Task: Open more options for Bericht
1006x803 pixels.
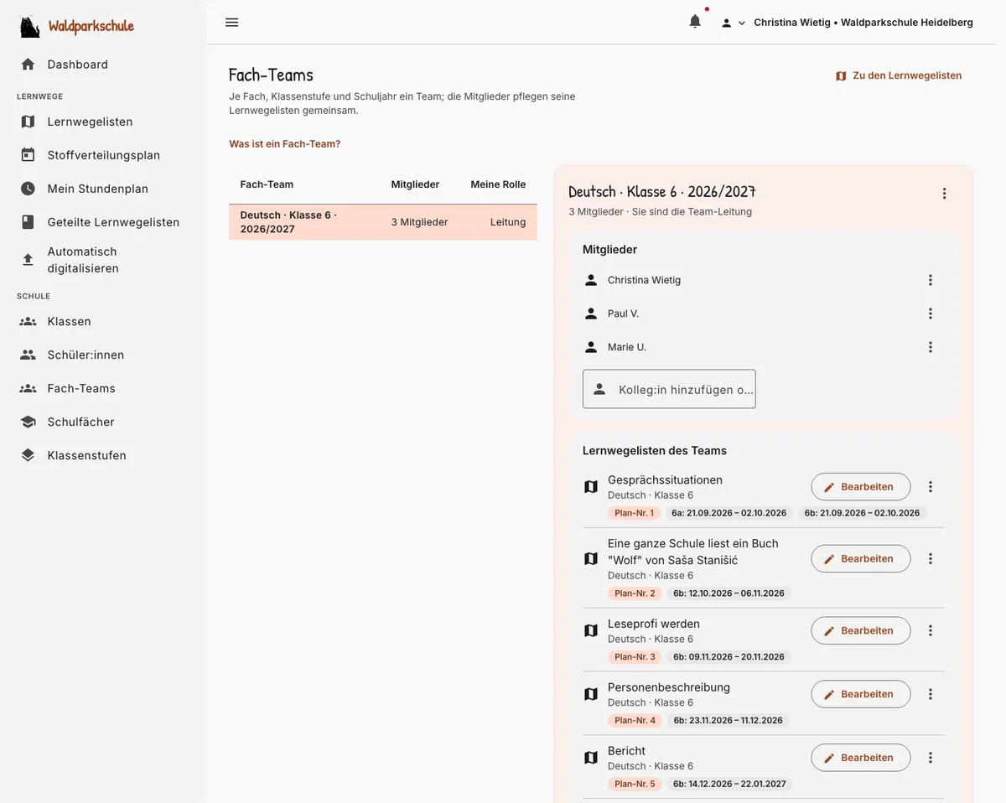Action: (x=930, y=758)
